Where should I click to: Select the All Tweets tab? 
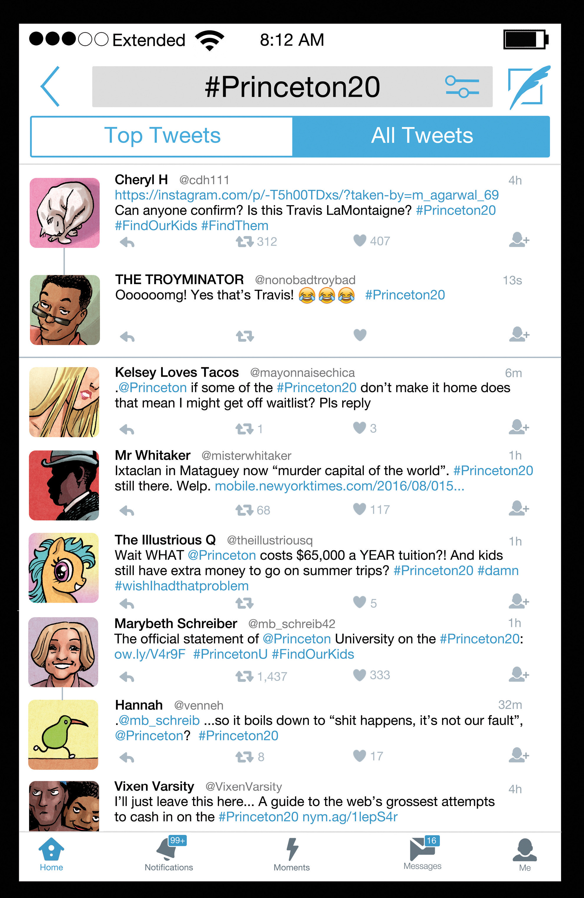[x=421, y=136]
